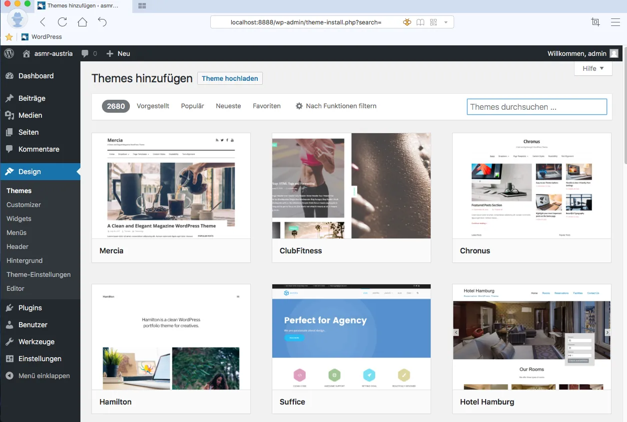The width and height of the screenshot is (627, 422).
Task: Open Kommentare in the sidebar
Action: pos(40,149)
